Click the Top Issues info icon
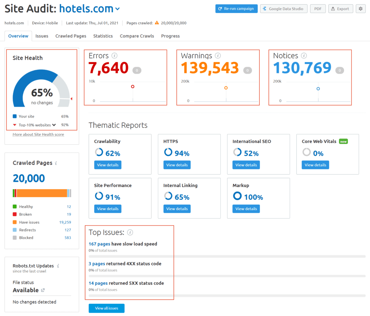Viewport: 370px width, 316px height. [x=130, y=232]
